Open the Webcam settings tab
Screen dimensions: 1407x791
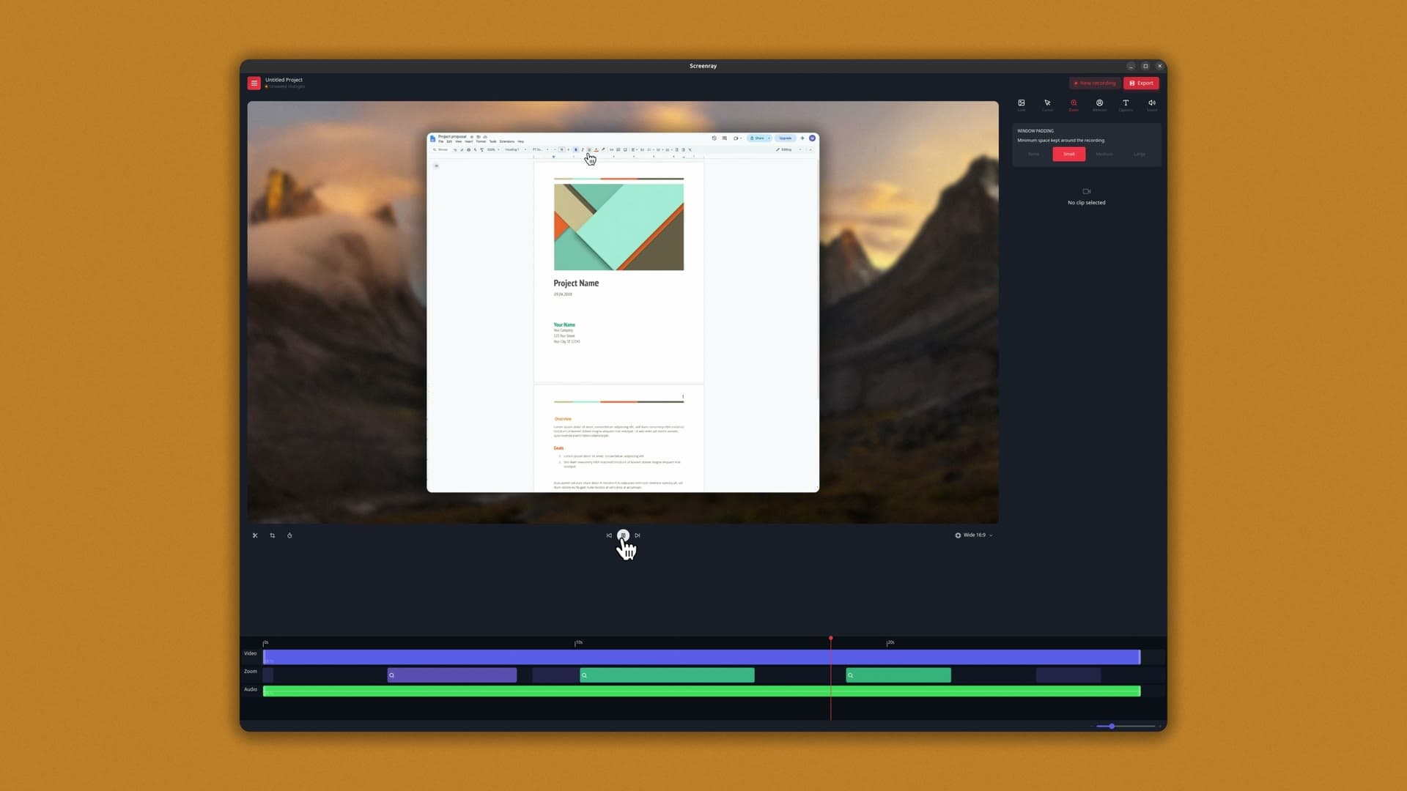[x=1099, y=105]
